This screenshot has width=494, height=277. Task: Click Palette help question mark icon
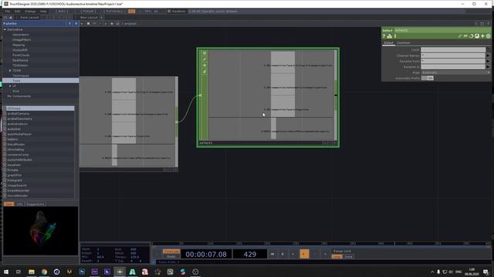coord(69,24)
